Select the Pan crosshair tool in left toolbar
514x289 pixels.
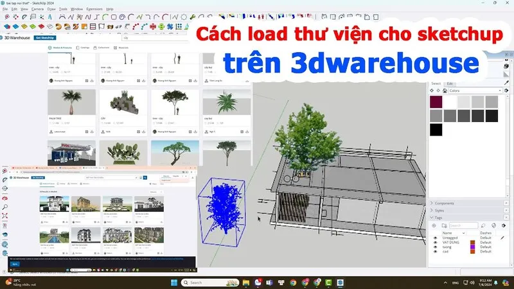pos(4,188)
